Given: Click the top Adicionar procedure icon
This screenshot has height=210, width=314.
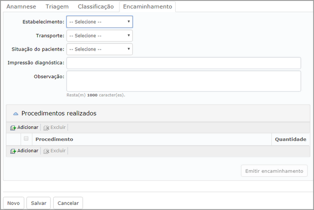Looking at the screenshot, I should (x=13, y=128).
